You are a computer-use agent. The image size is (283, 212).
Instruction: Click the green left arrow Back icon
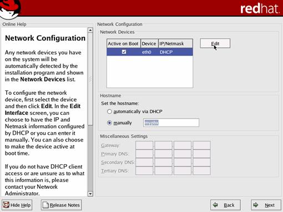click(x=215, y=205)
